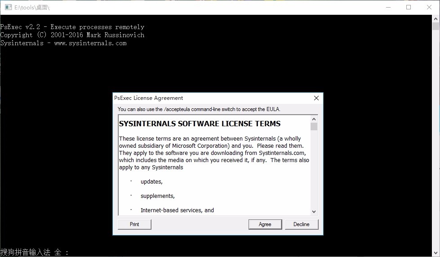
Task: Click the license text scrollbar down arrow
Action: coord(314,212)
